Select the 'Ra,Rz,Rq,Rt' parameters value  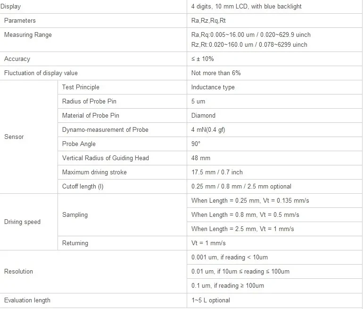(x=208, y=21)
